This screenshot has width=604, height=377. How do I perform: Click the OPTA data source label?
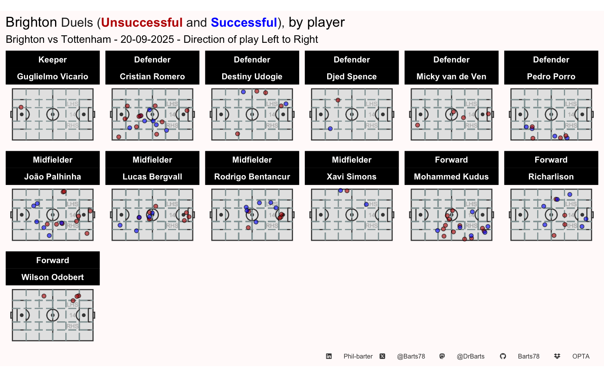pos(581,356)
